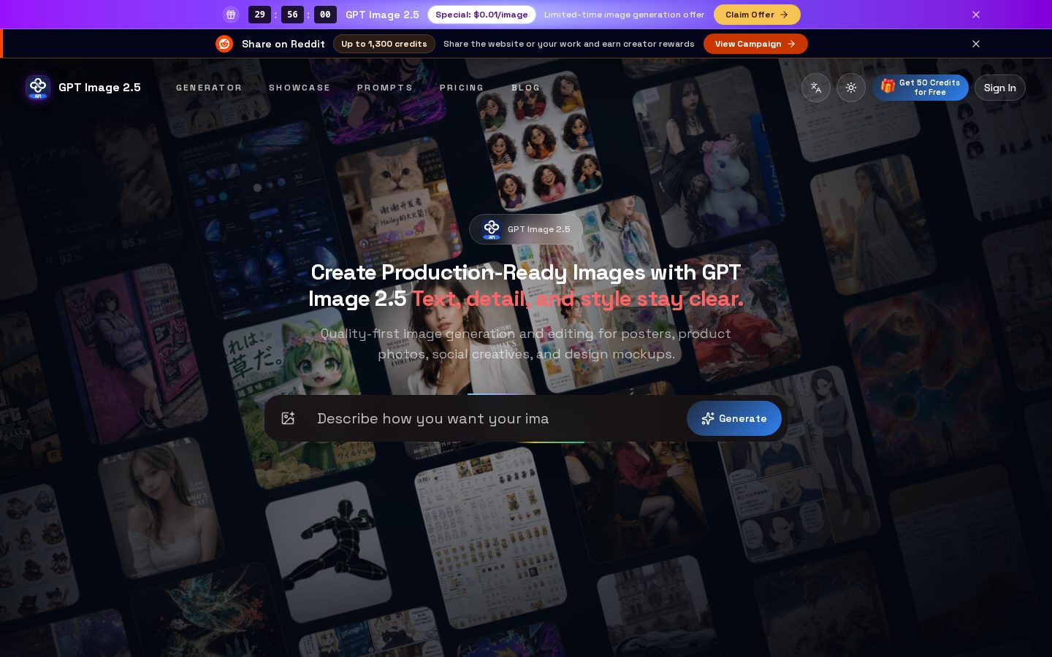Click the Special: $0.01/image badge
1052x657 pixels.
[x=481, y=15]
